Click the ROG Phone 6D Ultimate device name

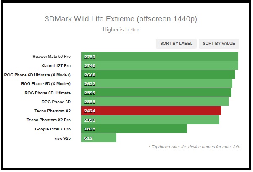point(47,93)
